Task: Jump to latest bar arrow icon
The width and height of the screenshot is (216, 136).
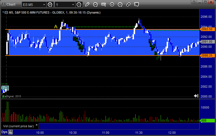Action: (x=196, y=96)
